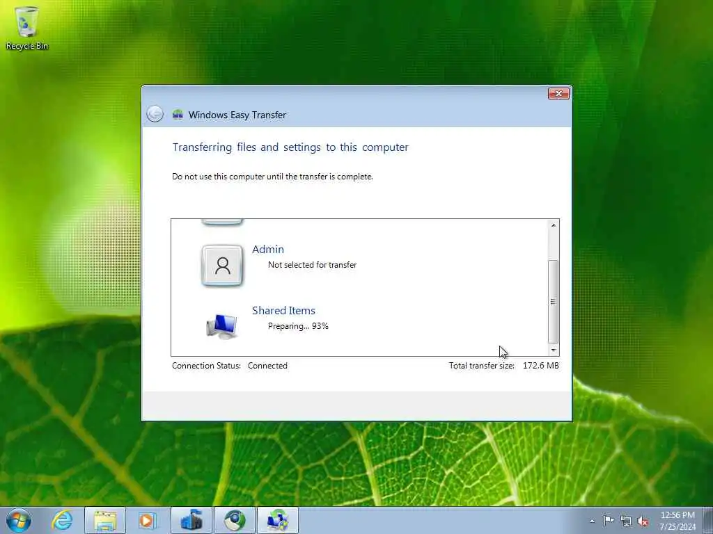The image size is (713, 534).
Task: Click the Admin account name
Action: click(x=268, y=250)
